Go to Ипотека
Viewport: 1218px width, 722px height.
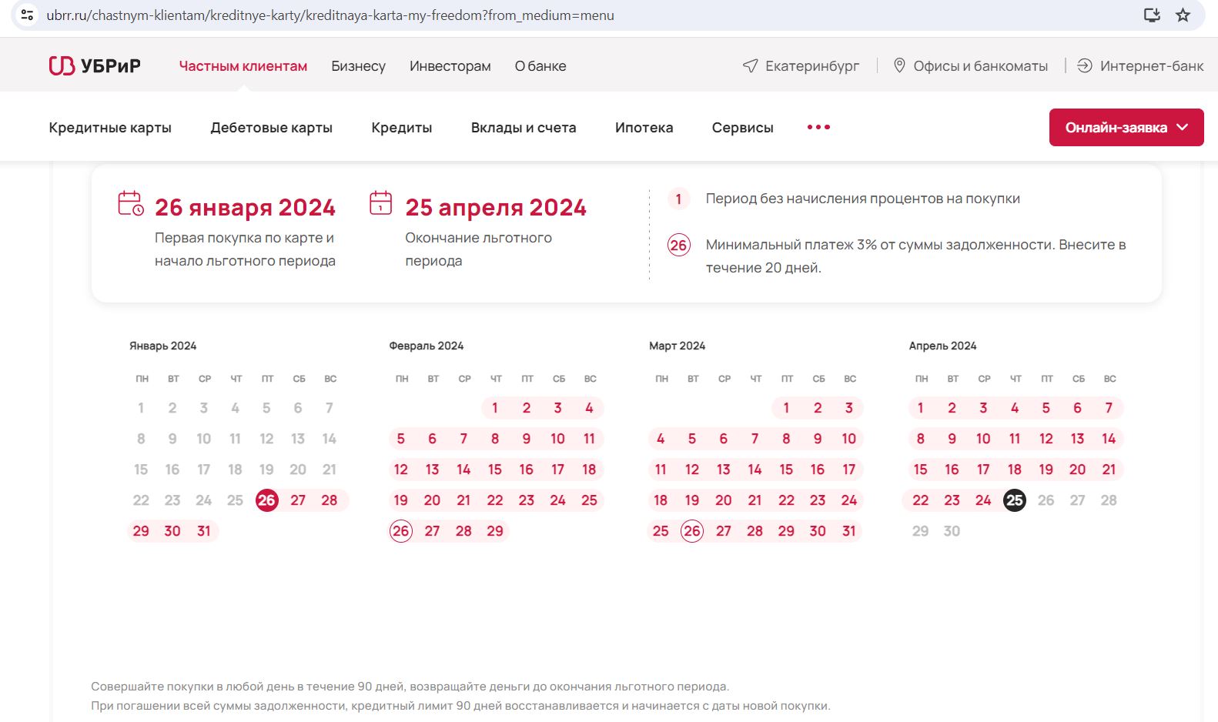[x=644, y=128]
